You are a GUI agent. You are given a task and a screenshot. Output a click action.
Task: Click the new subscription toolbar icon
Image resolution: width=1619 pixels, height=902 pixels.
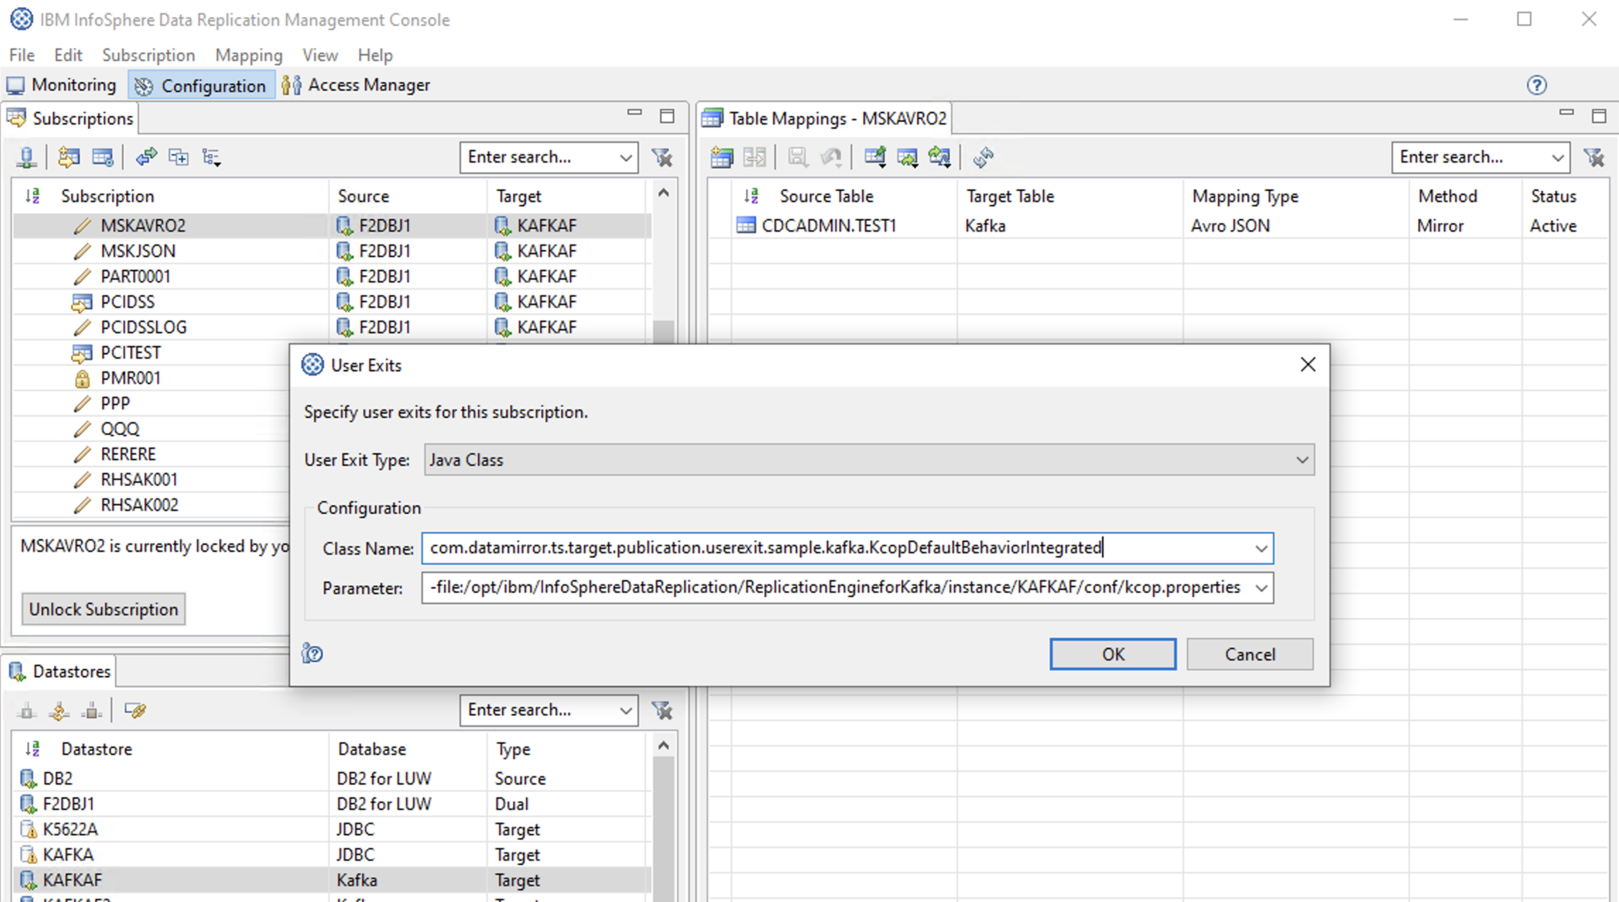click(x=68, y=157)
